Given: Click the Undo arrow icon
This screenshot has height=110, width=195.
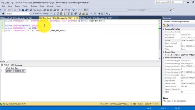Looking at the screenshot, I should [x=73, y=10].
